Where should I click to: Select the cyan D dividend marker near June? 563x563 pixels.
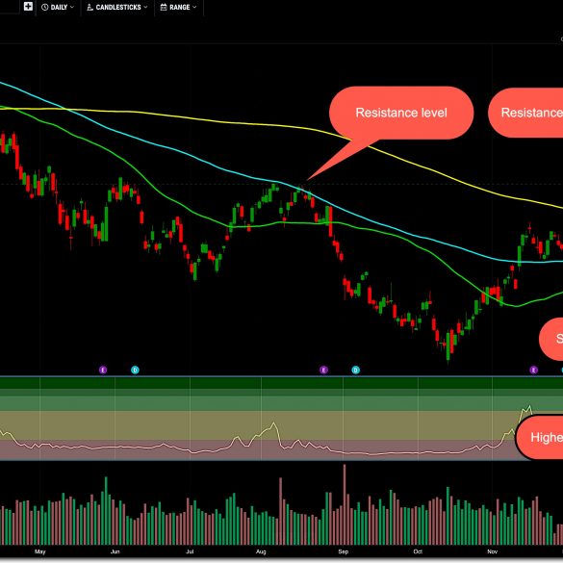point(135,370)
